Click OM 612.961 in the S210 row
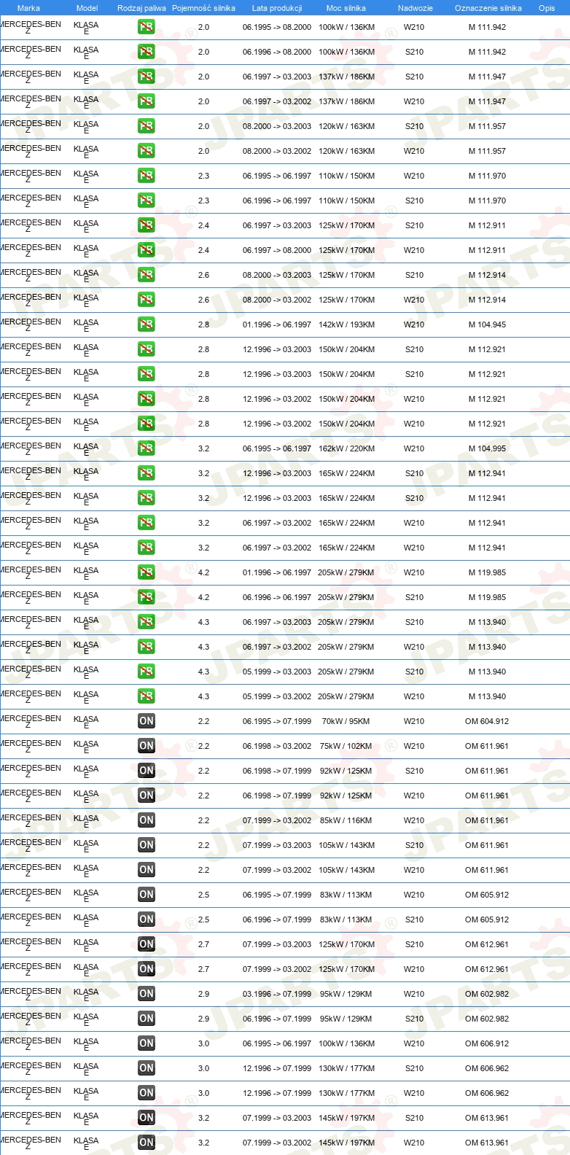 coord(487,944)
